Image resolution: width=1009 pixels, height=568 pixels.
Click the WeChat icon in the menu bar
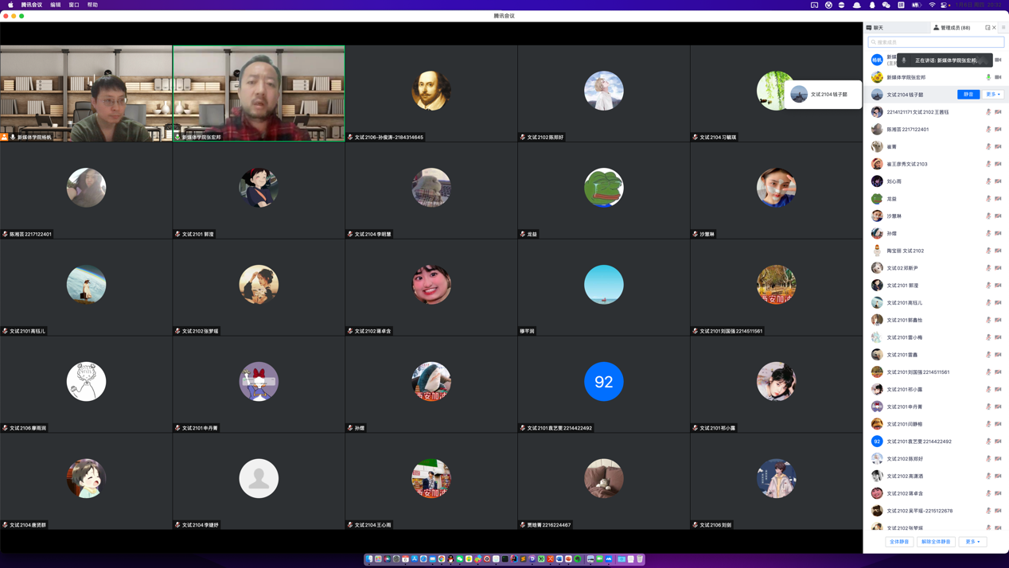click(x=886, y=5)
